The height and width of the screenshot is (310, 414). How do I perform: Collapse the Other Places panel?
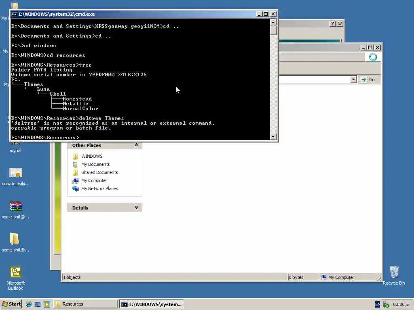[x=136, y=145]
